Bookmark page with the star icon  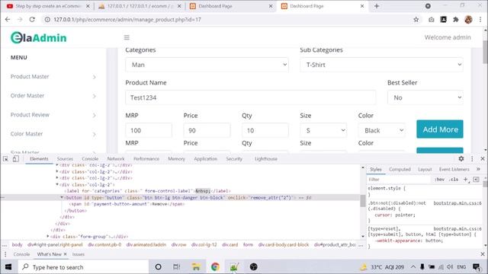pyautogui.click(x=416, y=20)
